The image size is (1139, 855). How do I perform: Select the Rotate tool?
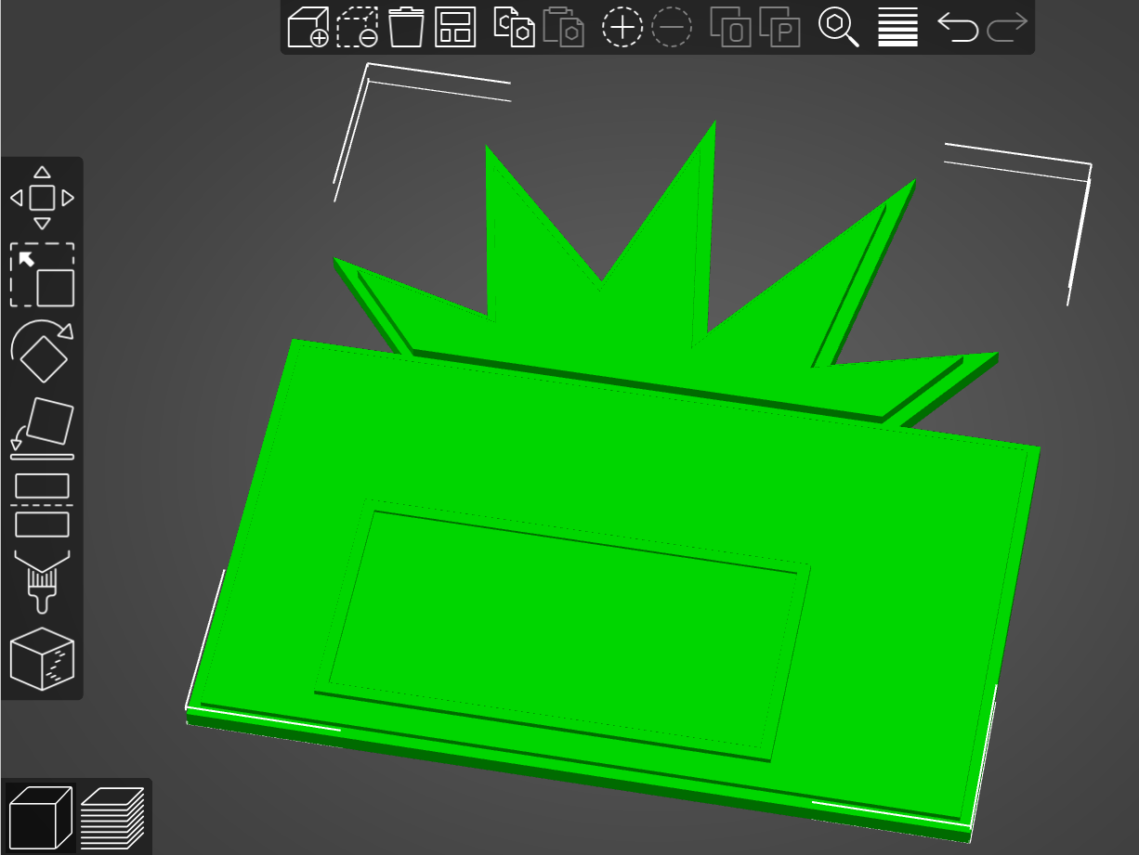click(42, 352)
